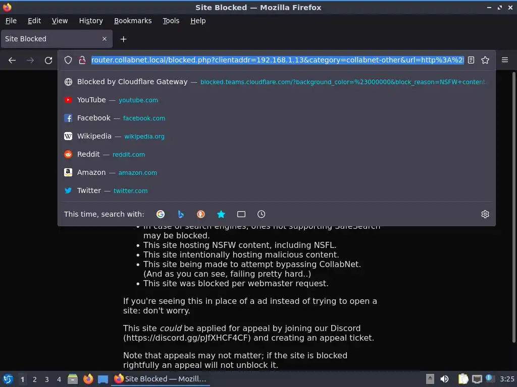Image resolution: width=517 pixels, height=387 pixels.
Task: Click in the URL address field
Action: click(277, 60)
